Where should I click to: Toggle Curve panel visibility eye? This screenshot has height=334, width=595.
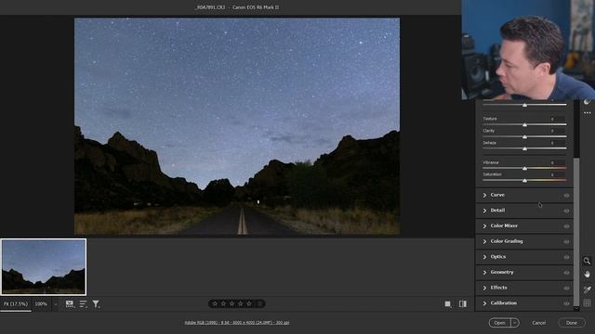tap(566, 196)
